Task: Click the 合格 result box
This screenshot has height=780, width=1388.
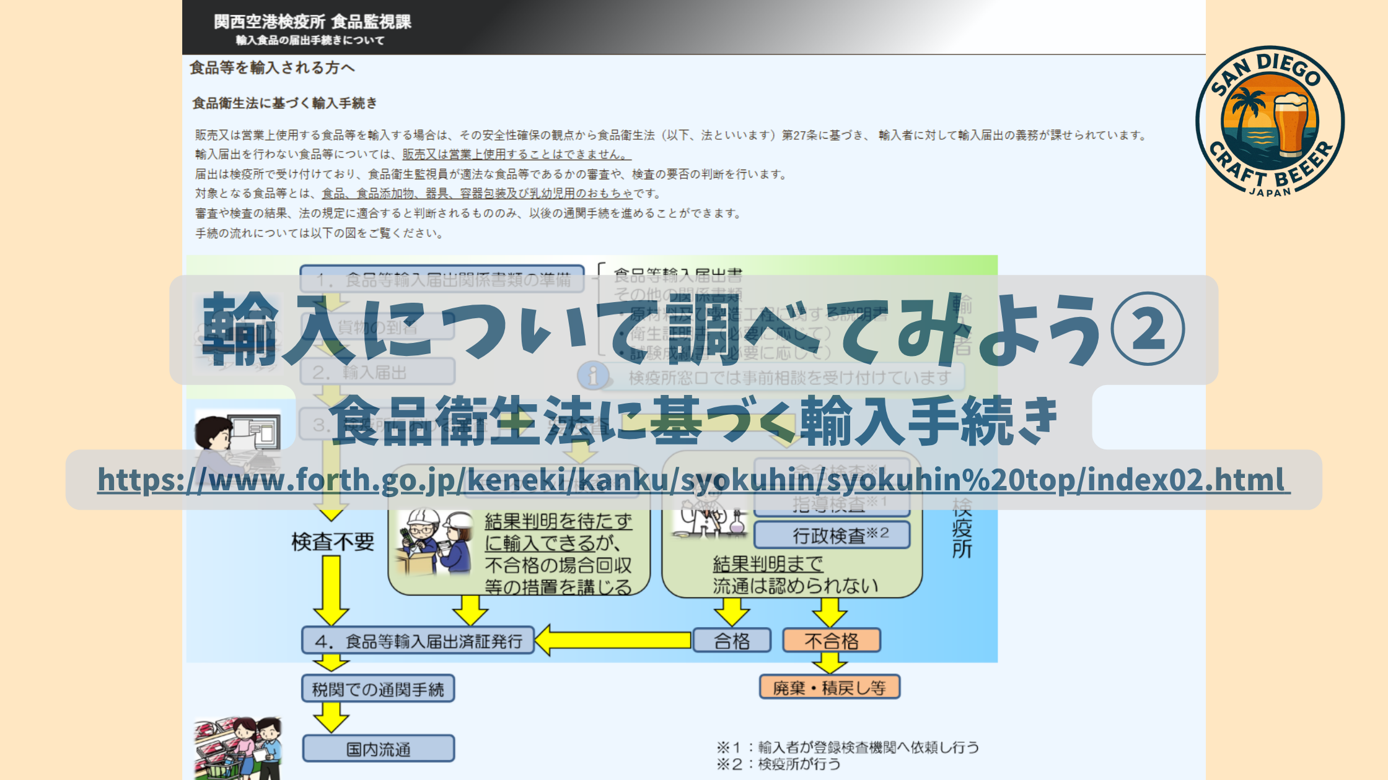Action: (732, 641)
